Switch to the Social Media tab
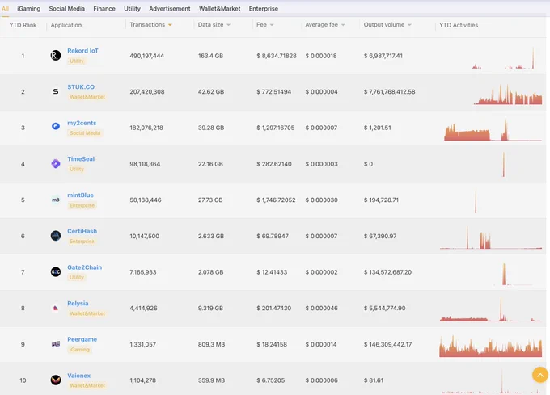This screenshot has width=550, height=395. [x=66, y=8]
